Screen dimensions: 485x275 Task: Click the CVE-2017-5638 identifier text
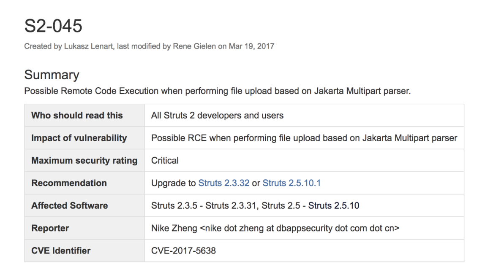[x=183, y=251]
